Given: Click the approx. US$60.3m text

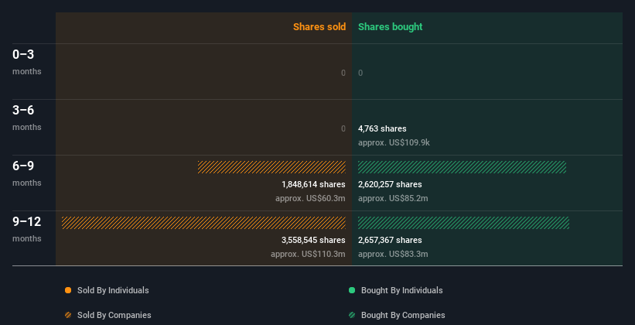Looking at the screenshot, I should point(310,199).
